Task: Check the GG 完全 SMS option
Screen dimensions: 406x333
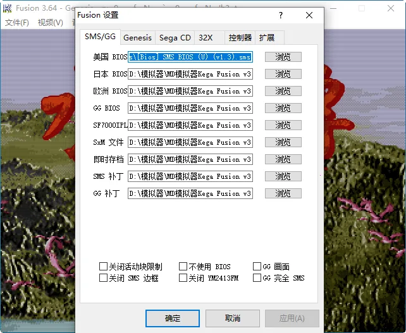Action: (257, 278)
